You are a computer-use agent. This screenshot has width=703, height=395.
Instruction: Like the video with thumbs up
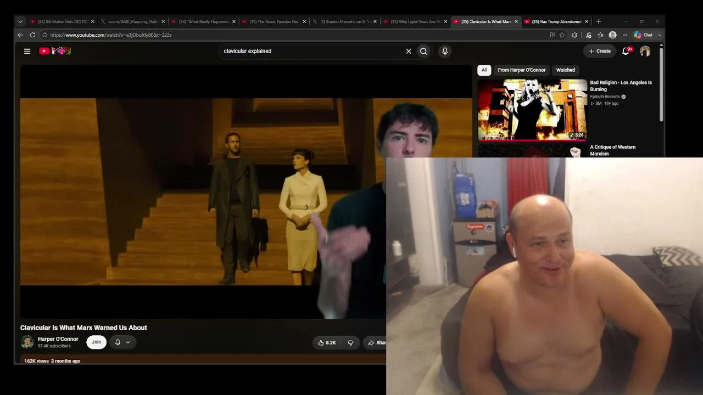327,343
